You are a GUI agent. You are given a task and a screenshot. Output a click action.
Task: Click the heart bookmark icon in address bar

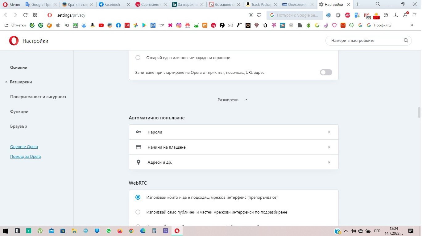click(x=259, y=15)
